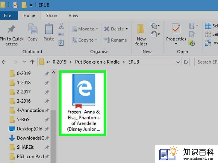218x163 pixels.
Task: Open the Recent locations dropdown
Action: [x=24, y=62]
